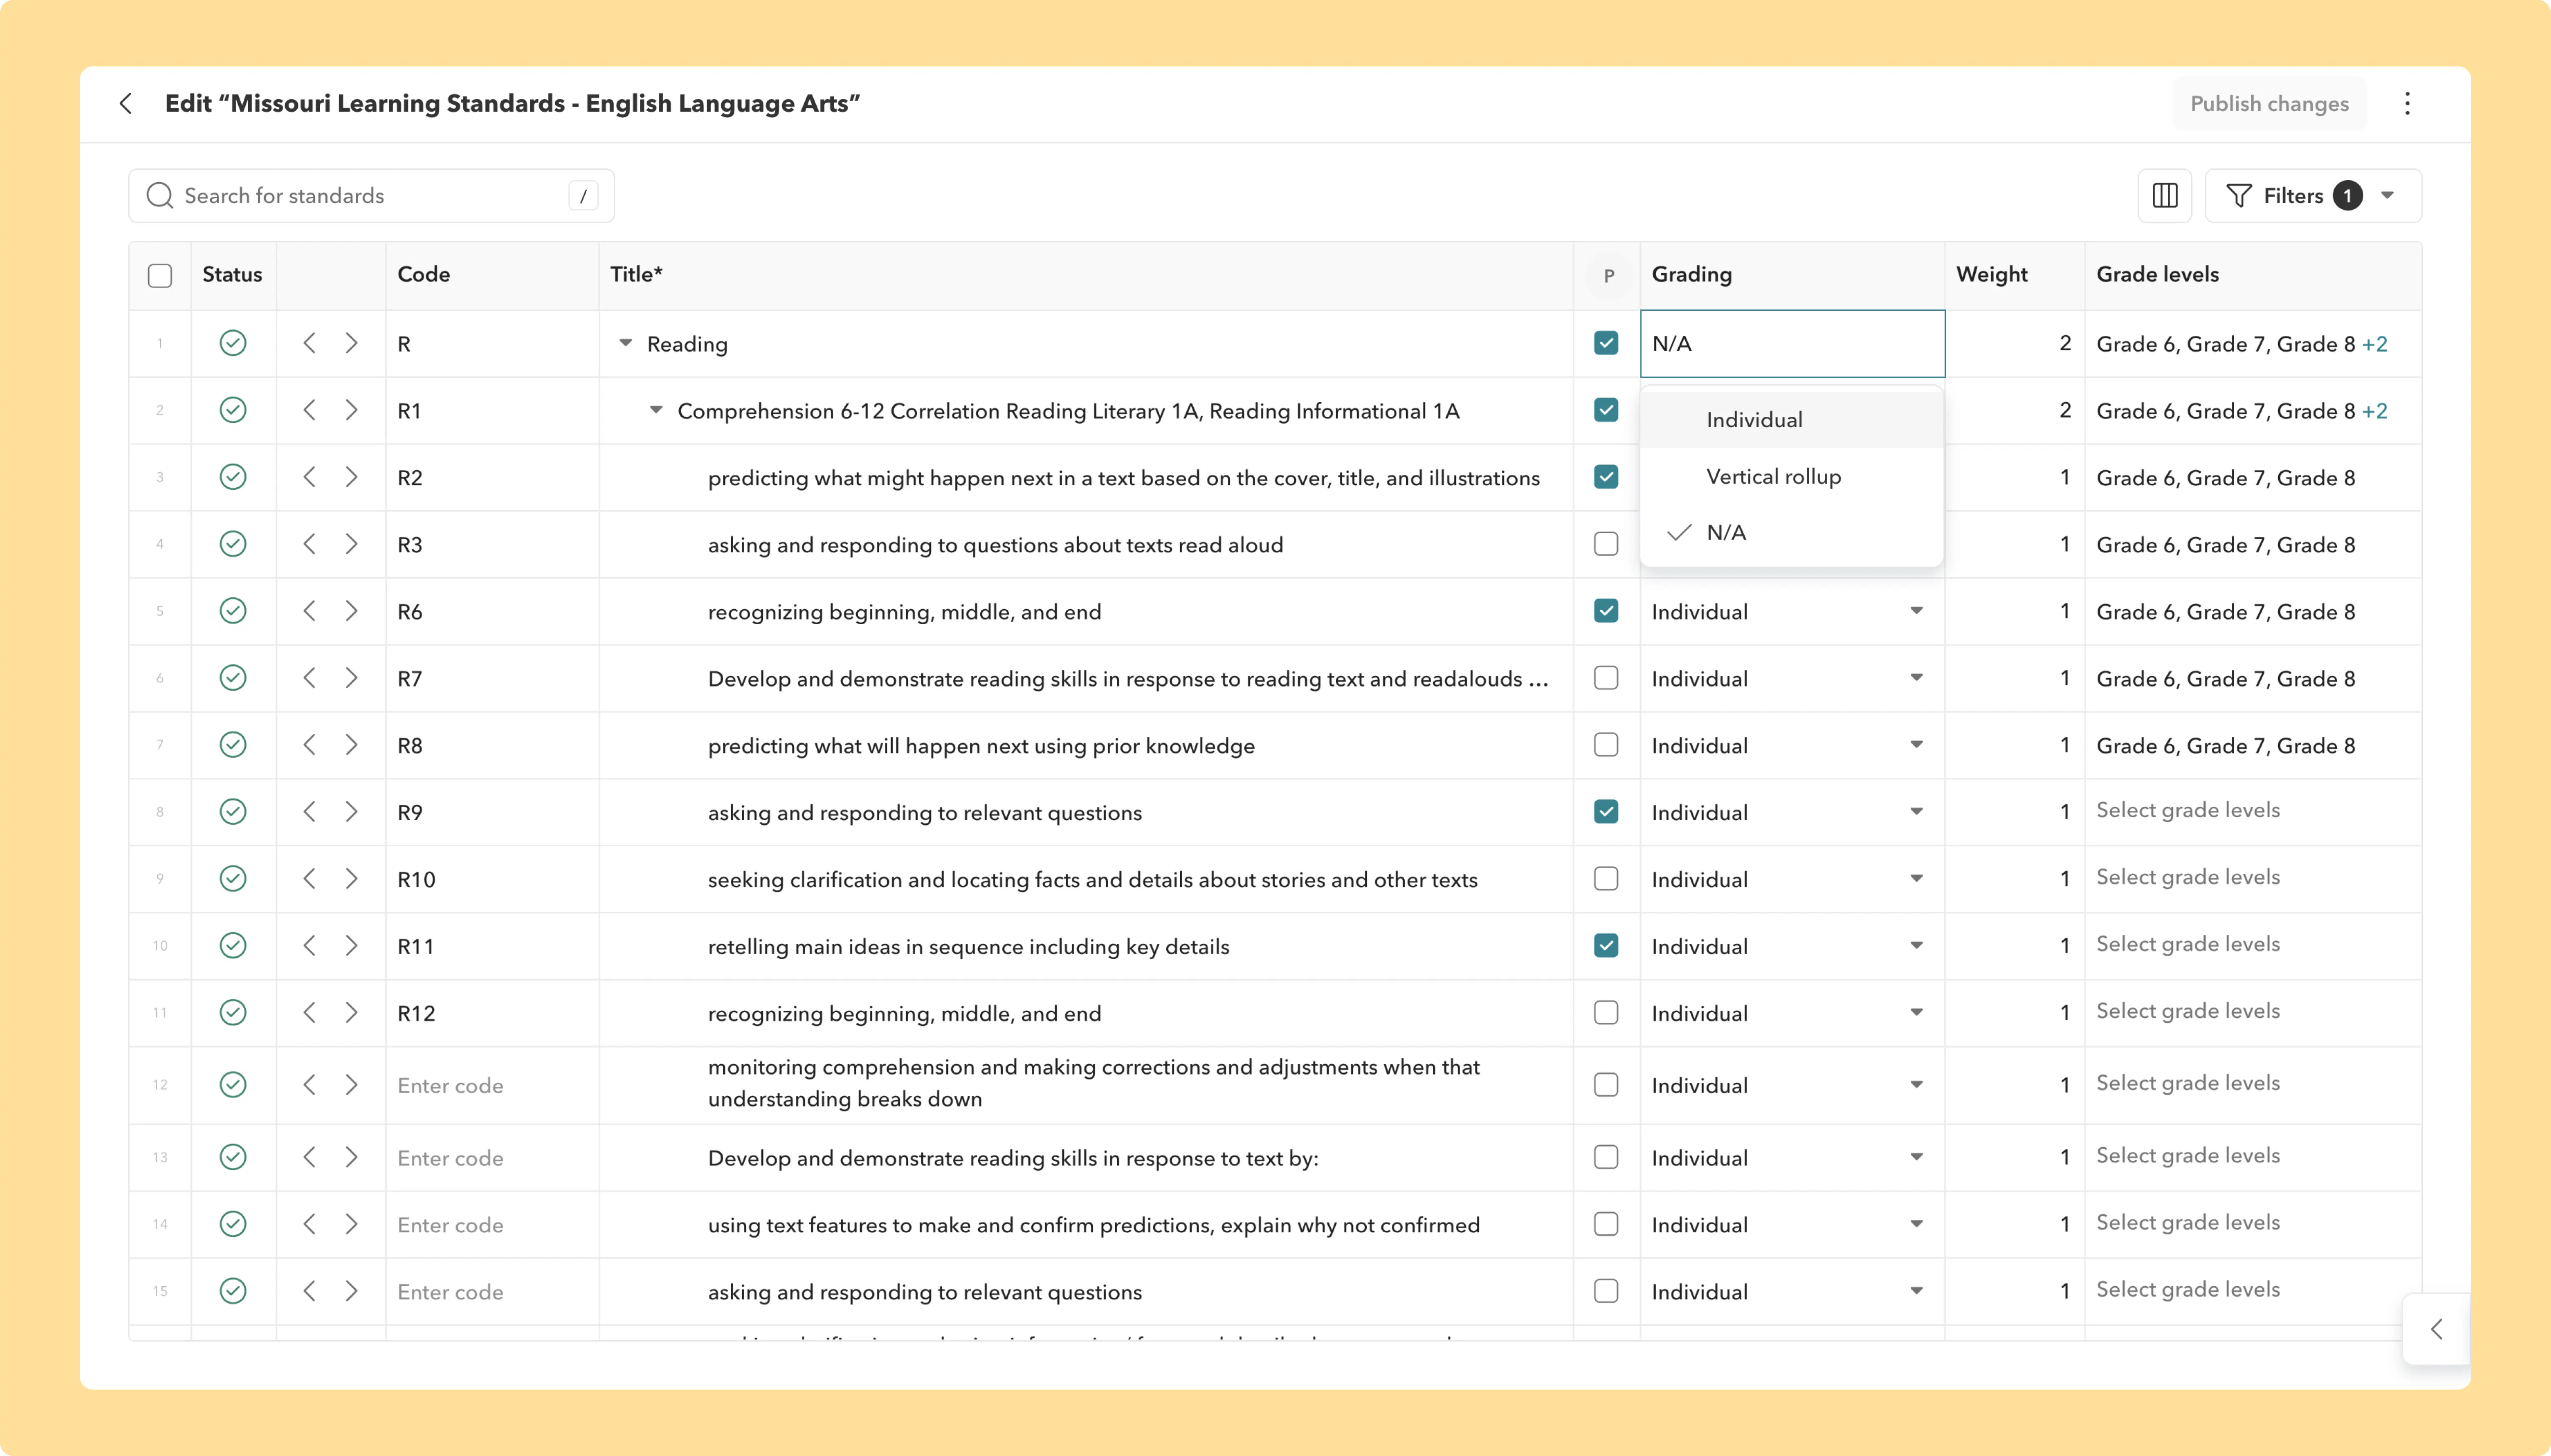Screen dimensions: 2551x1456
Task: Indent row R8 with the right arrow
Action: [351, 745]
